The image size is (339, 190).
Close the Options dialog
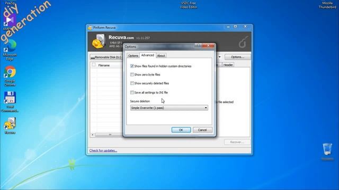point(208,45)
